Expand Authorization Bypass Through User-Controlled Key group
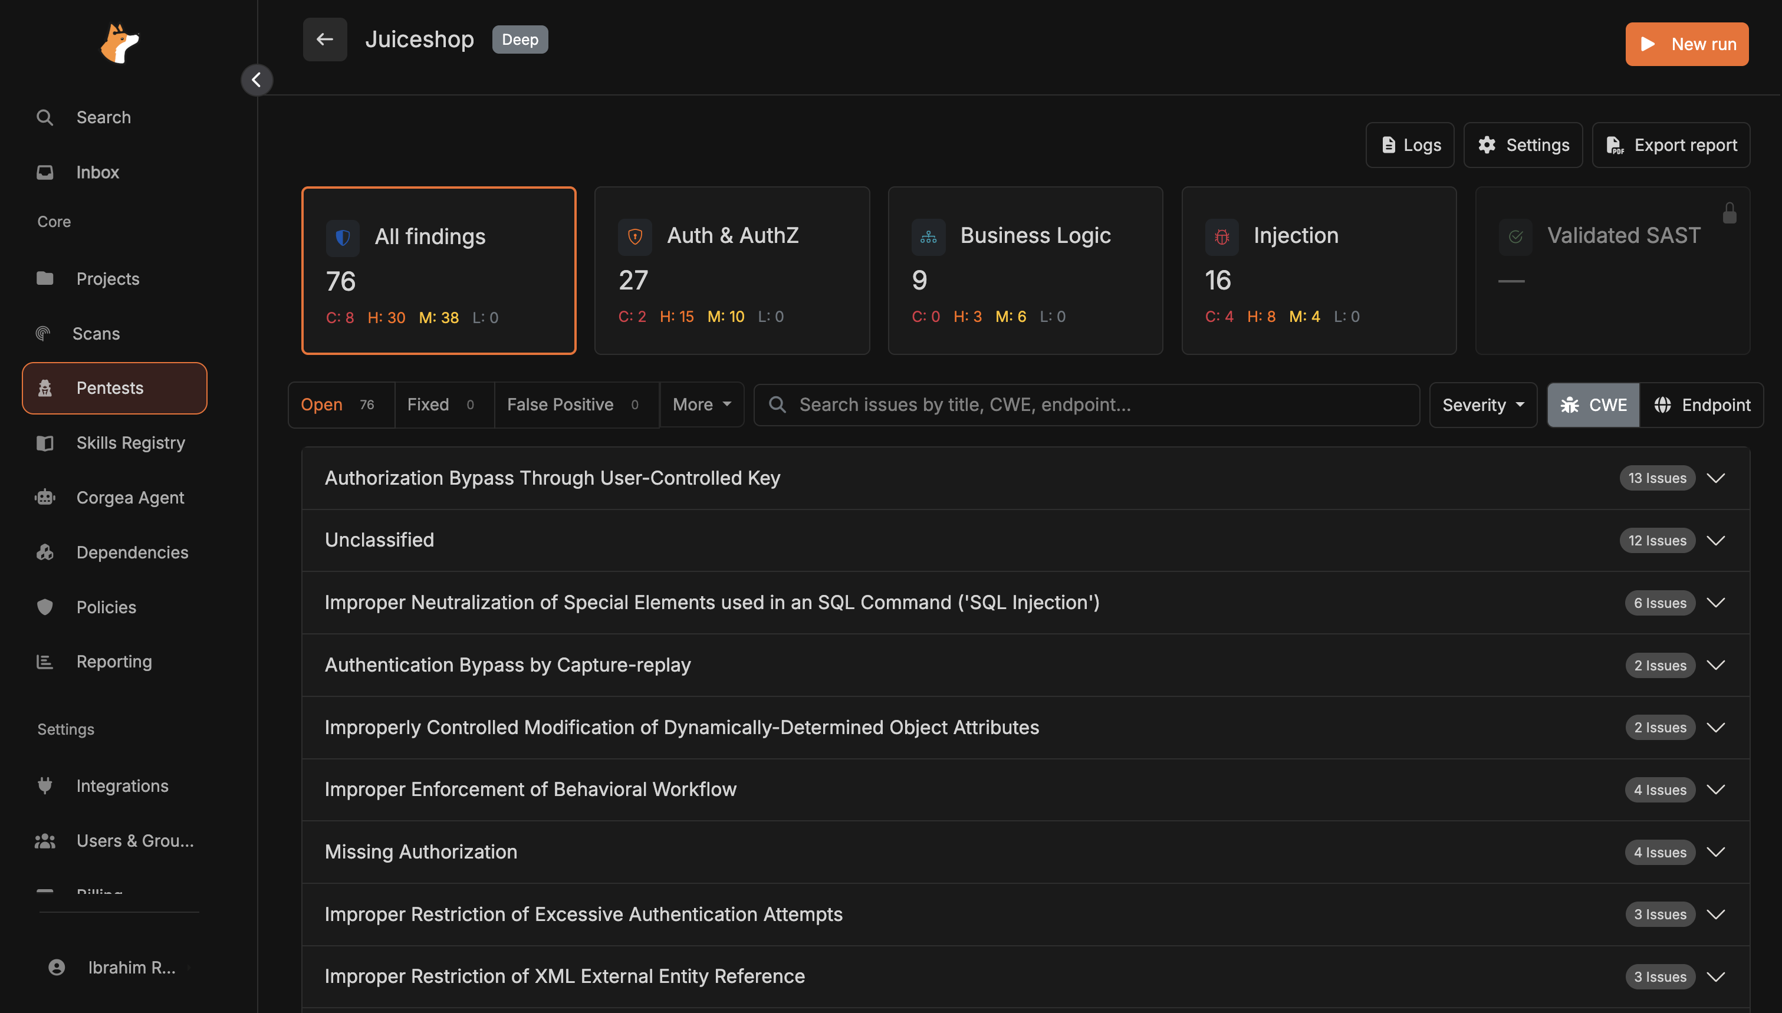This screenshot has width=1782, height=1013. [x=1716, y=478]
